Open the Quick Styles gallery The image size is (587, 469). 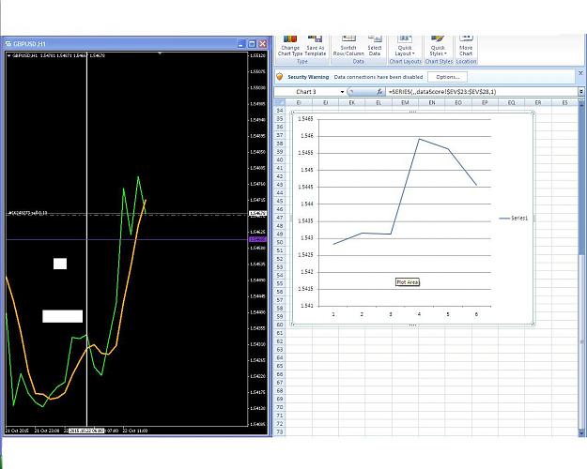click(438, 46)
